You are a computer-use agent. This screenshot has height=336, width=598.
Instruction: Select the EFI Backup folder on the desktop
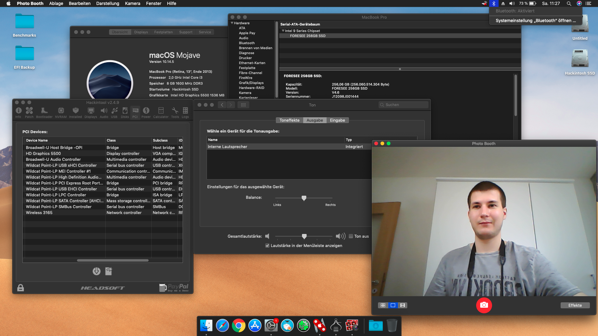[x=24, y=58]
